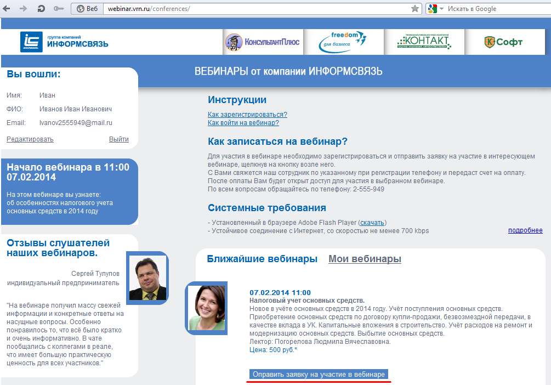
Task: Click the name Иванов Иван Иванович
Action: click(x=76, y=109)
